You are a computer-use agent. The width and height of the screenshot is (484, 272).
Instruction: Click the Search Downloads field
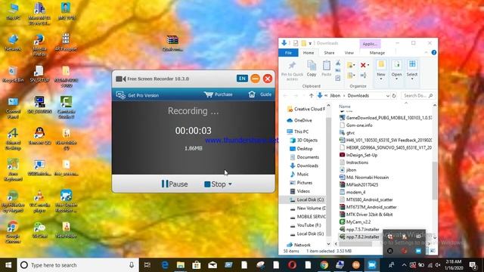click(417, 96)
